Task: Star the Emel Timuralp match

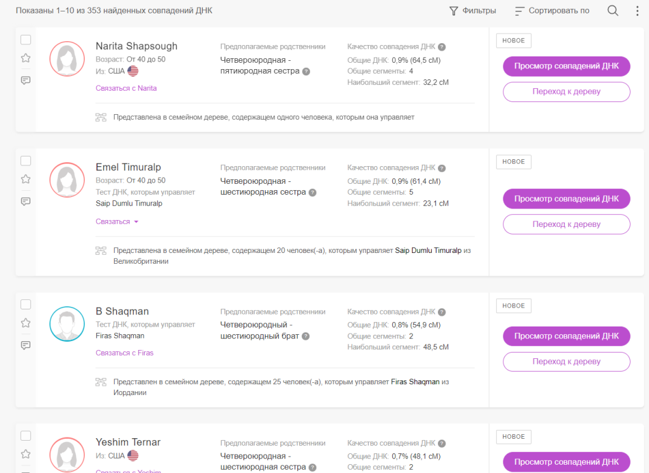Action: click(x=26, y=179)
